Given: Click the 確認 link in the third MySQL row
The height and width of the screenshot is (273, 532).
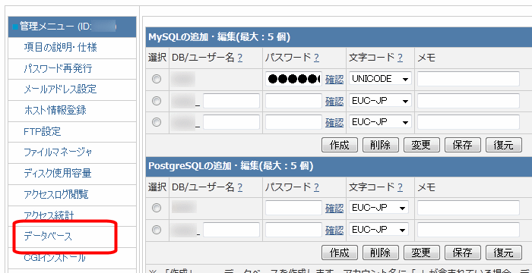Looking at the screenshot, I should pos(334,122).
